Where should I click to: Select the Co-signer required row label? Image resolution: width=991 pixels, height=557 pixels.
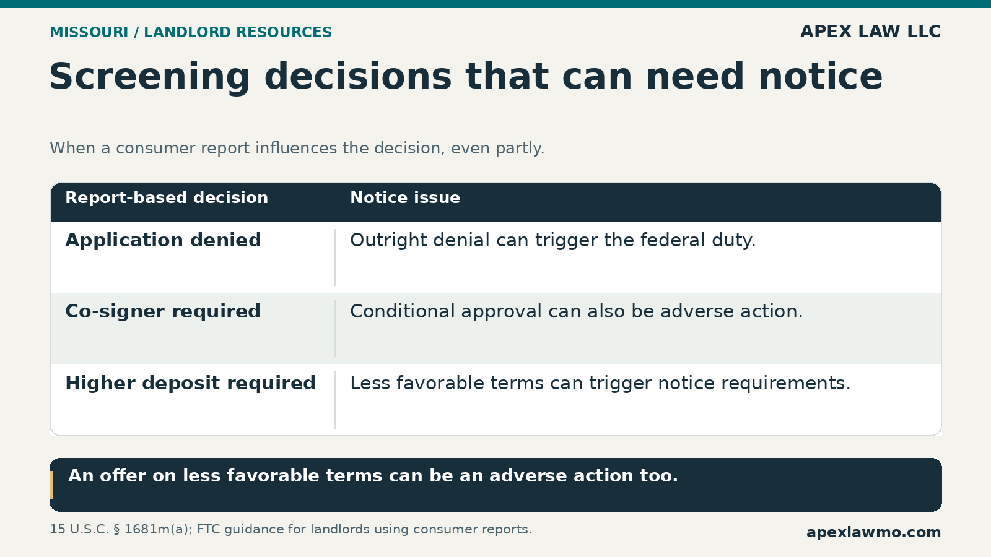tap(163, 311)
